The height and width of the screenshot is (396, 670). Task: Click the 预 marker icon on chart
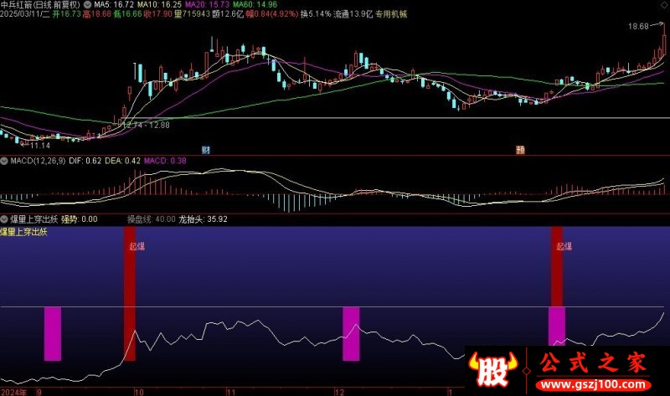(520, 150)
